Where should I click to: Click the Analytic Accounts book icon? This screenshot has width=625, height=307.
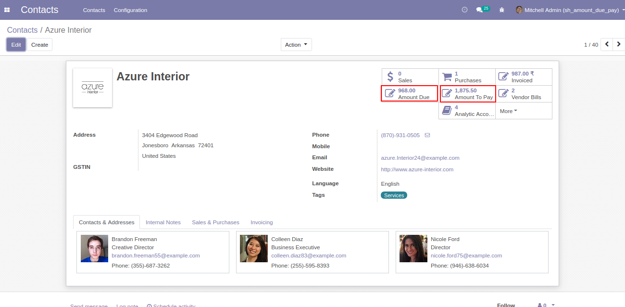[x=447, y=111]
